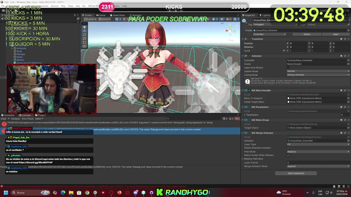This screenshot has width=351, height=197.
Task: Enable Apply Root Motion checkbox
Action: [288, 68]
